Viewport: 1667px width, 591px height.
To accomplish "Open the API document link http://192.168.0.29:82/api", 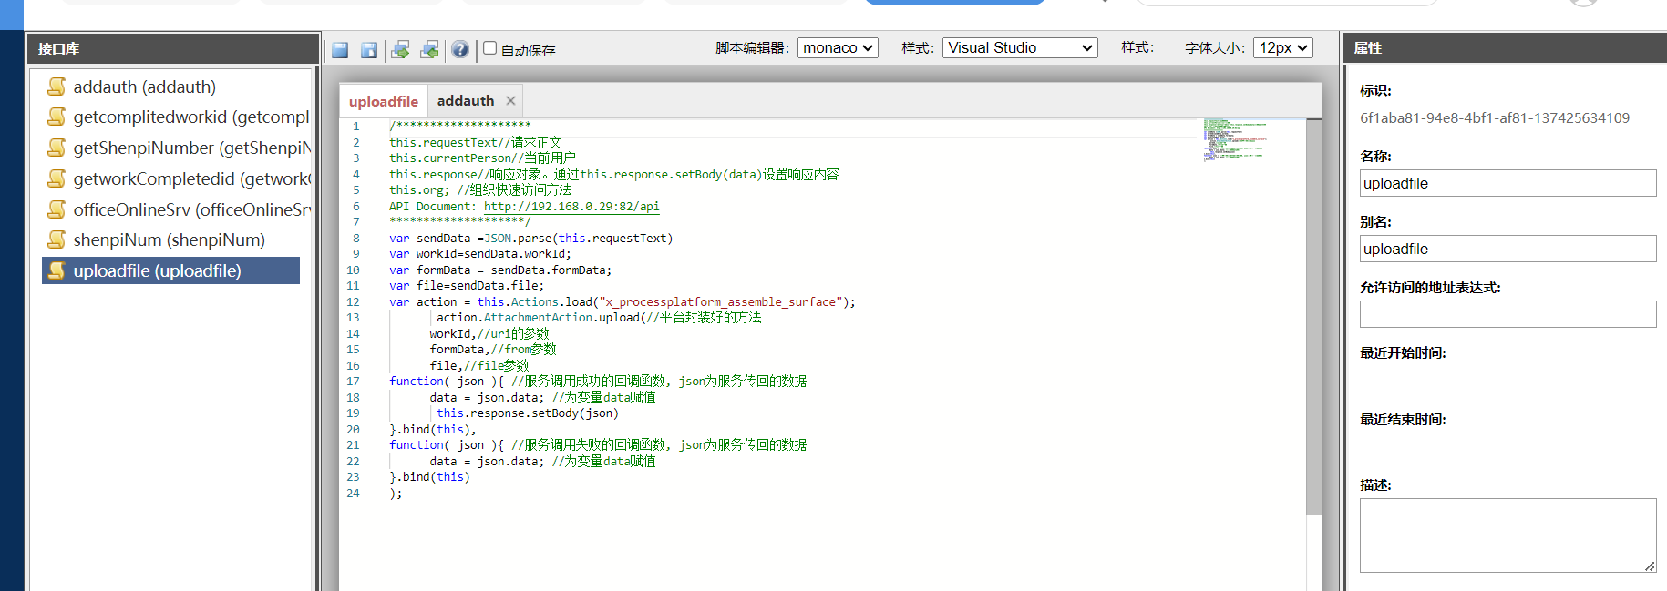I will (571, 207).
